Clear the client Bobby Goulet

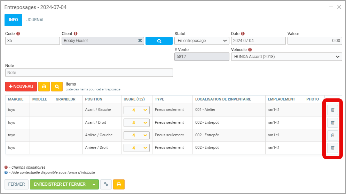tap(140, 41)
